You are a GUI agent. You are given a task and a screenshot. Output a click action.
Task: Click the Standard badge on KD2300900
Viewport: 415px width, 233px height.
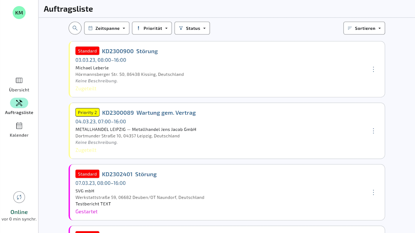(87, 51)
